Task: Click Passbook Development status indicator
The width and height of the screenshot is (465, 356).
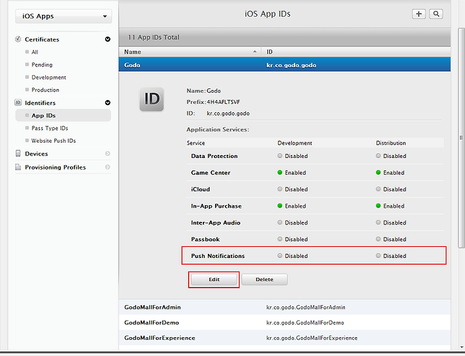Action: point(280,239)
